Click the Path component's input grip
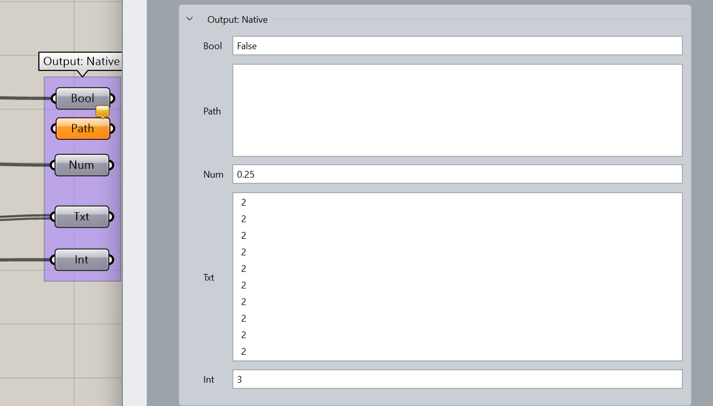Viewport: 713px width, 406px height. point(53,128)
